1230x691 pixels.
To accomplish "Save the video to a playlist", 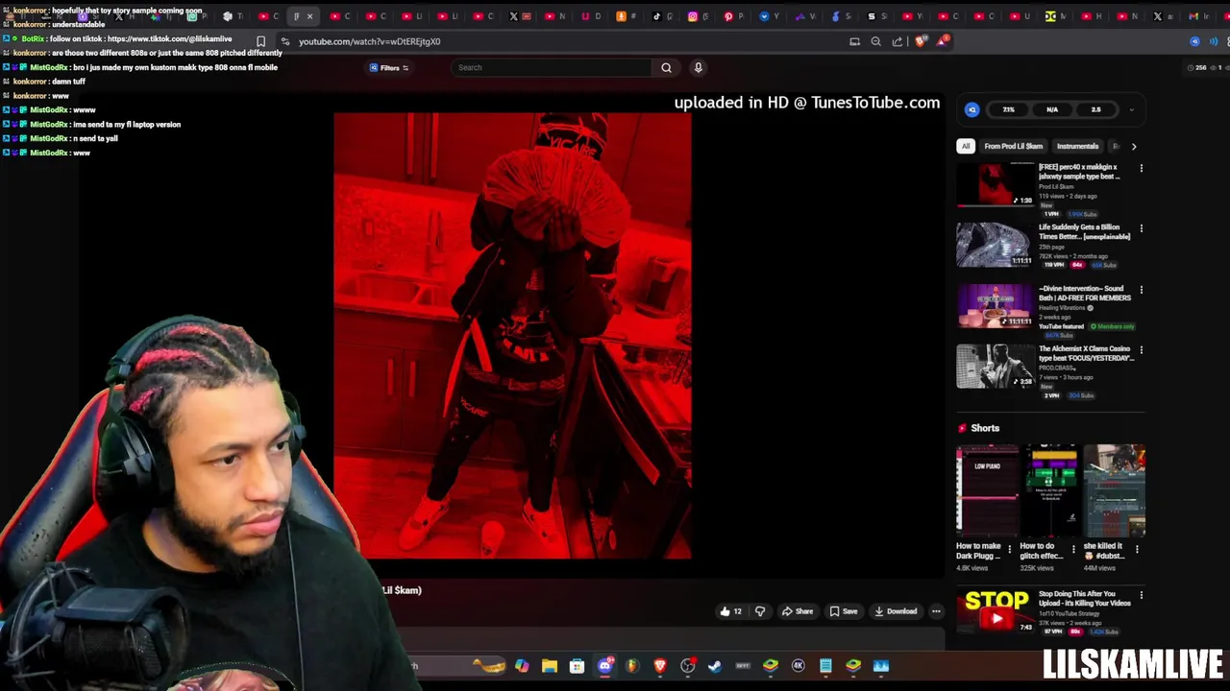I will [x=844, y=611].
